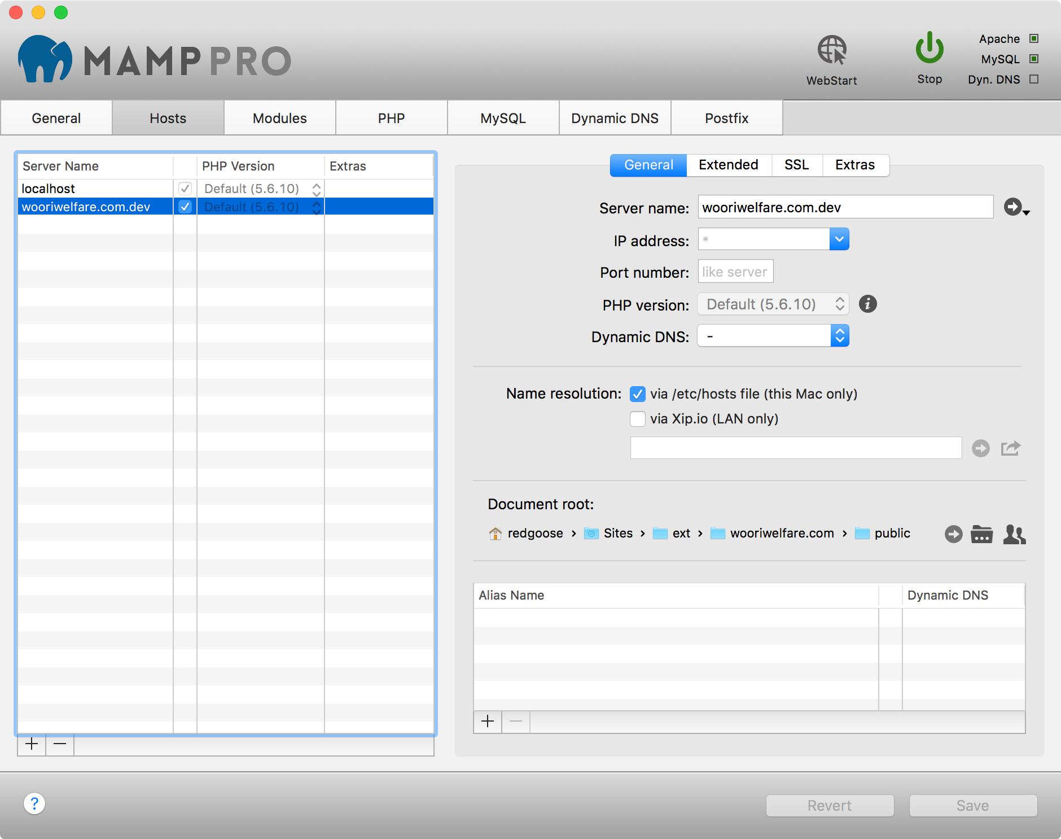Click the share icon beside Xip.io field
Viewport: 1061px width, 839px height.
coord(1011,448)
